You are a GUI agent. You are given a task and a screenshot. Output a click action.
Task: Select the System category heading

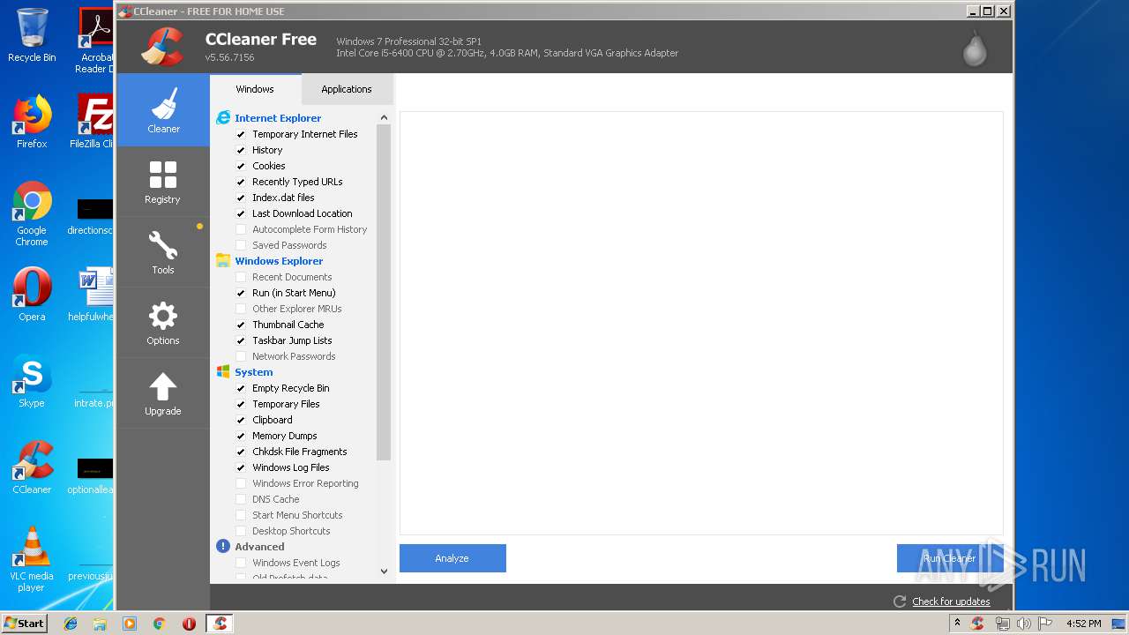click(254, 372)
